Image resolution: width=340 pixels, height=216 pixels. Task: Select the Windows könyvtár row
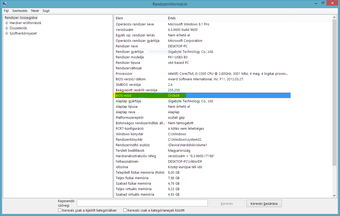point(202,134)
